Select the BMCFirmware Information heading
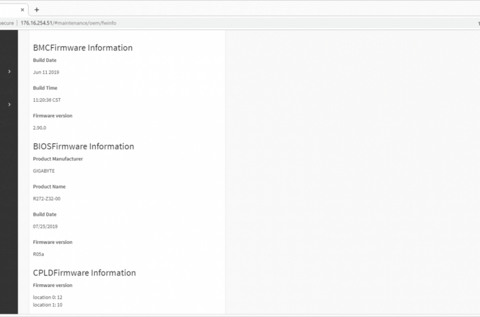Viewport: 480px width, 317px height. click(x=82, y=48)
